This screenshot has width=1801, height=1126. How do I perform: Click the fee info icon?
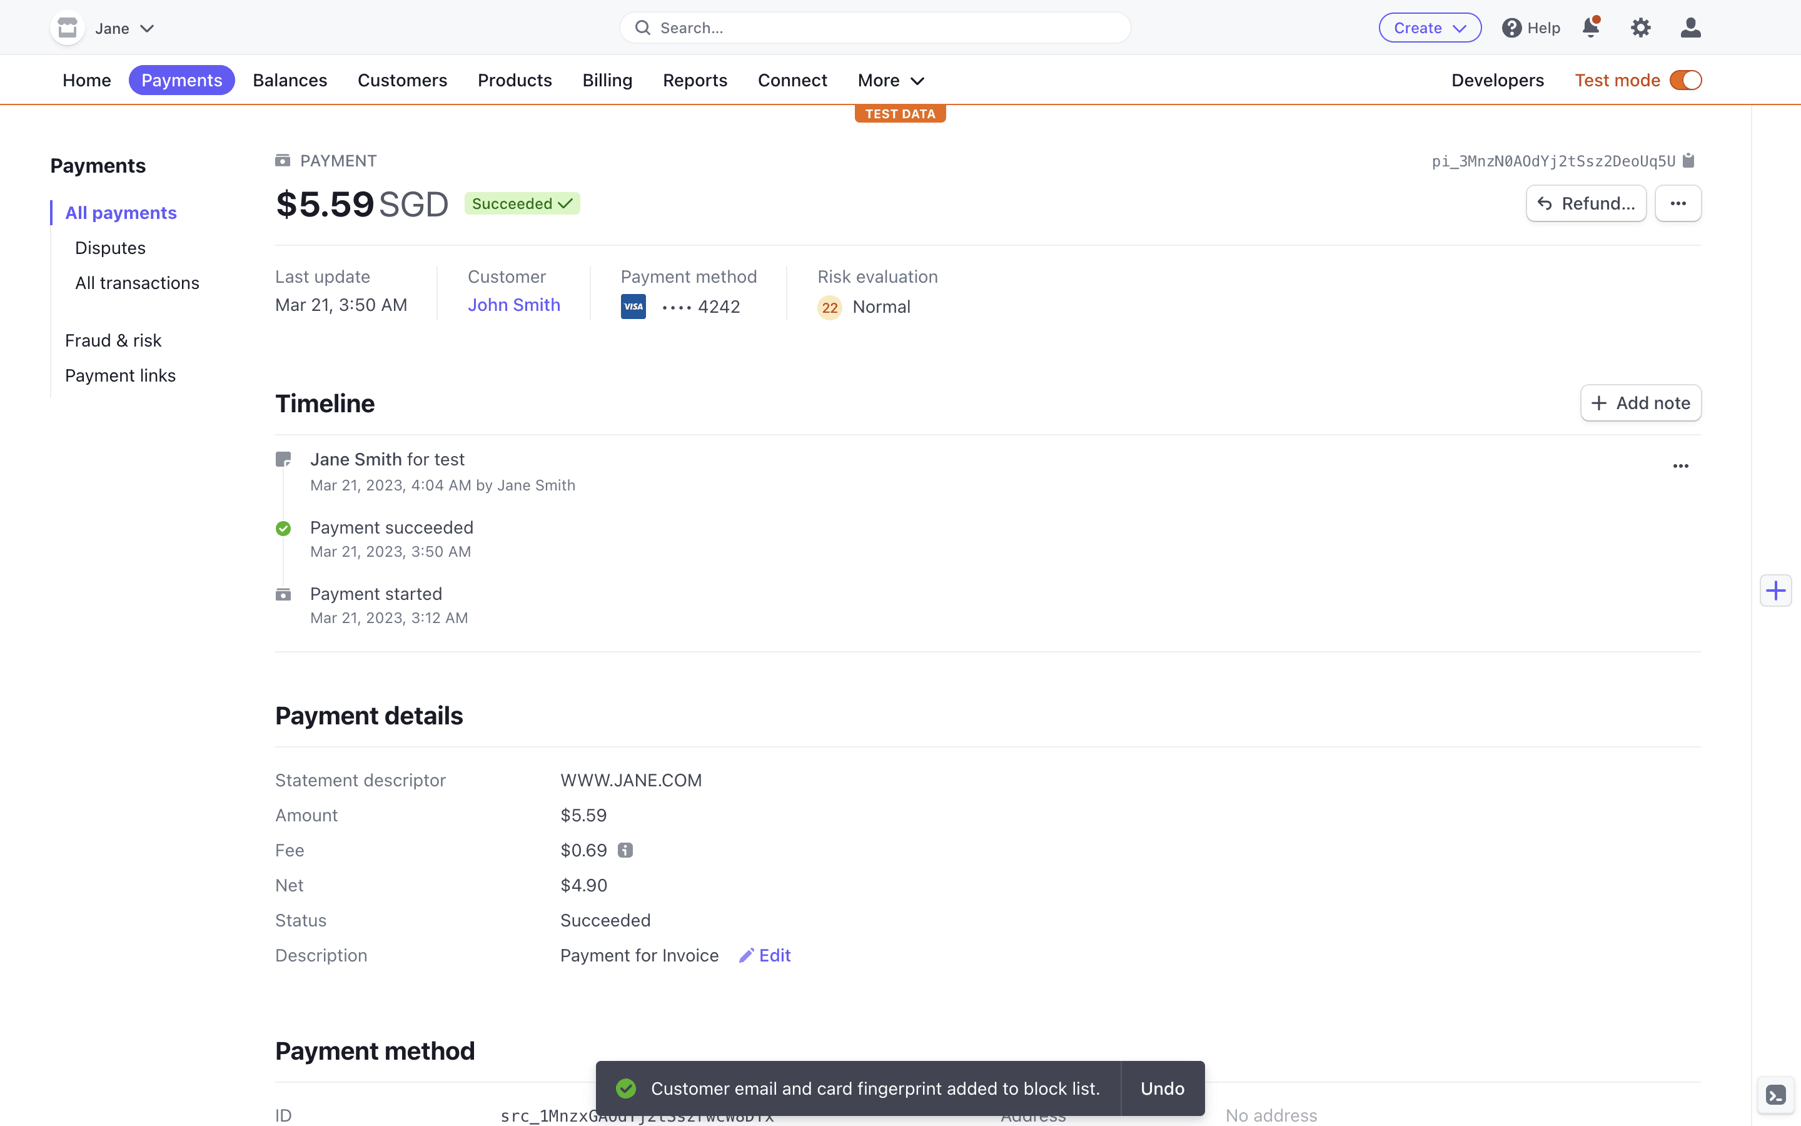point(625,851)
